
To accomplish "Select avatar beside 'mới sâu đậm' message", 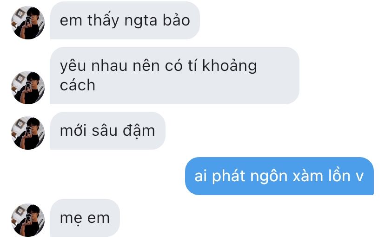I will (x=28, y=133).
